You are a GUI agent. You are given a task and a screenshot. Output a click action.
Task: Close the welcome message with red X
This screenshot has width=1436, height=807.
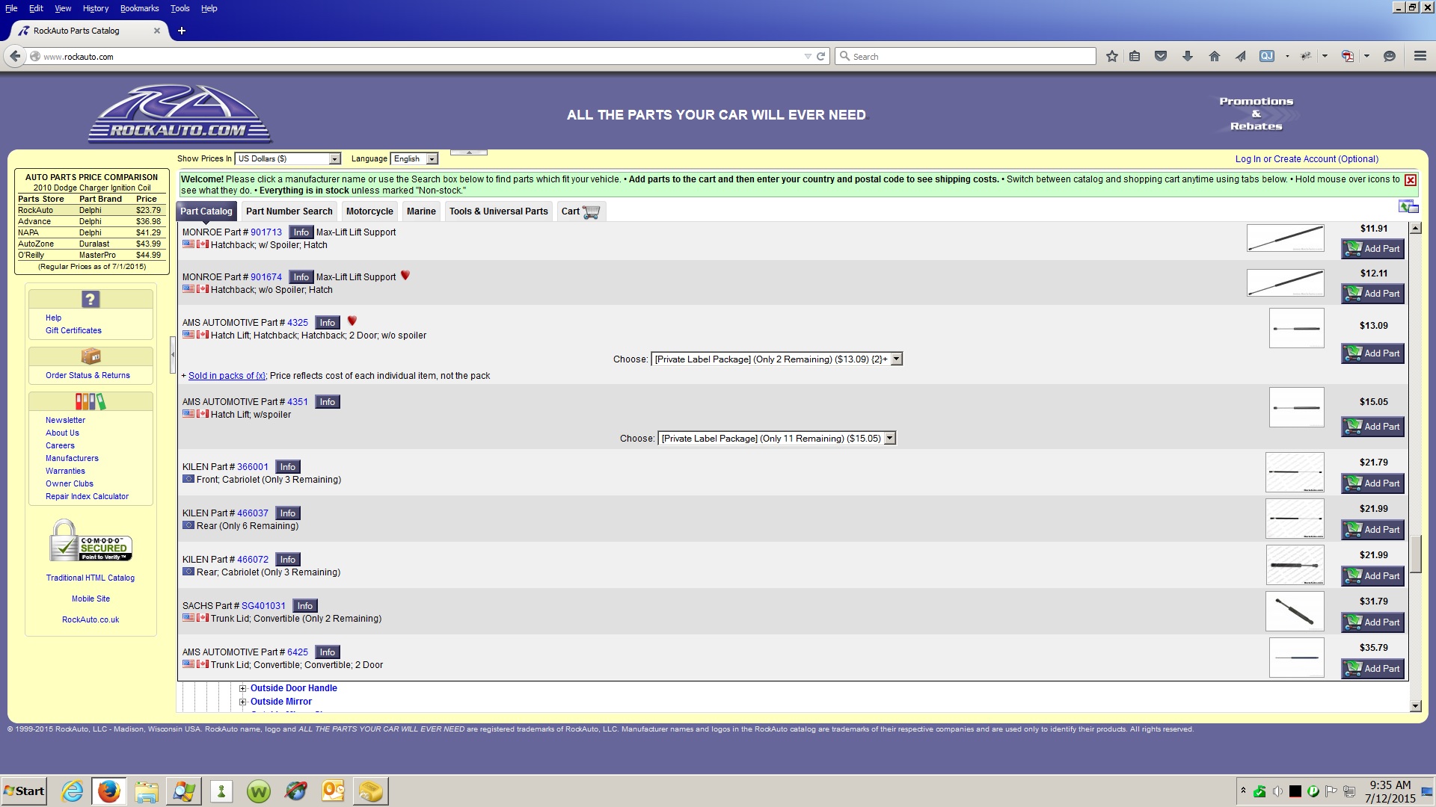pyautogui.click(x=1410, y=180)
